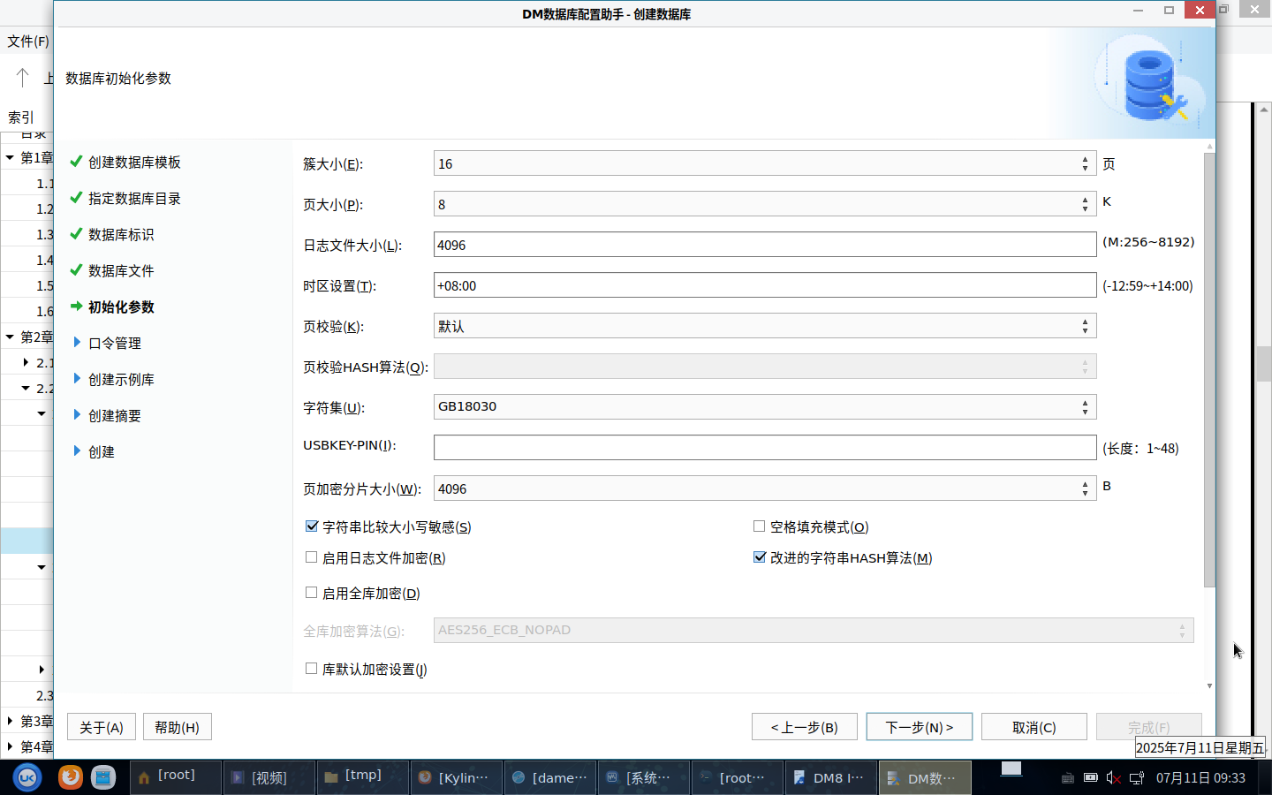Open the character set GB18030 dropdown
This screenshot has width=1272, height=795.
coord(765,407)
